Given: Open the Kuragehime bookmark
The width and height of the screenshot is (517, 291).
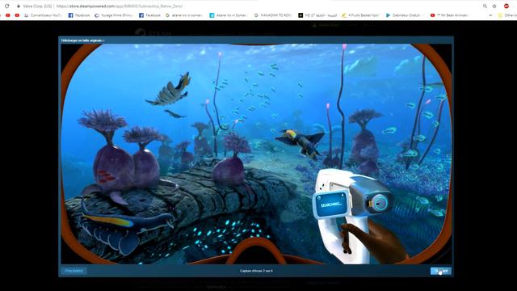Looking at the screenshot, I should point(114,15).
